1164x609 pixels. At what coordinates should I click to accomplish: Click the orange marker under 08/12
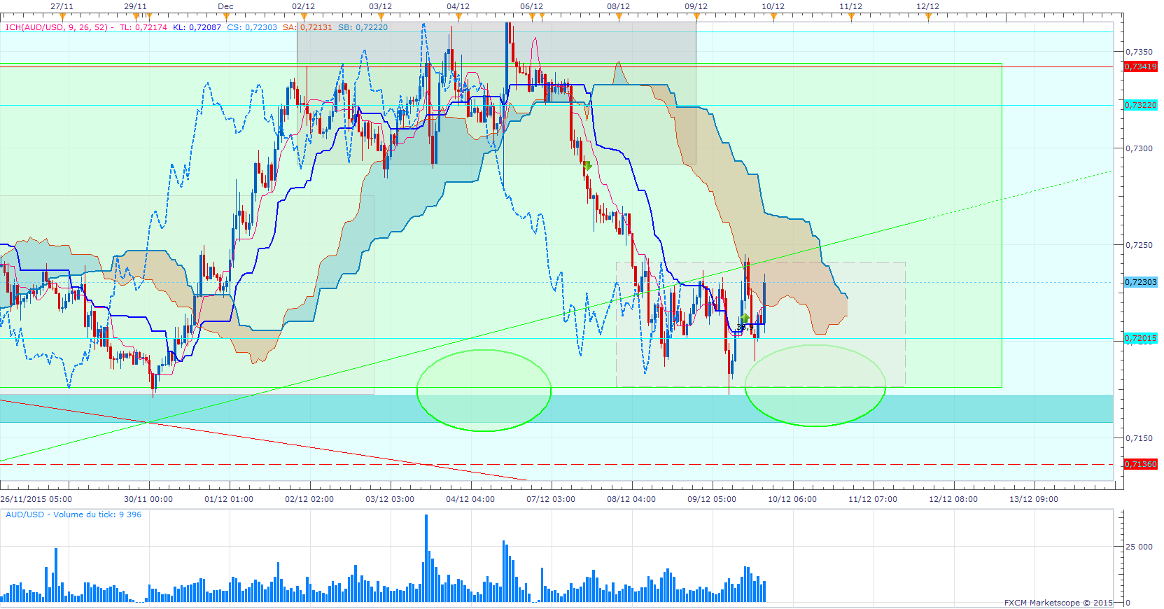pos(619,17)
